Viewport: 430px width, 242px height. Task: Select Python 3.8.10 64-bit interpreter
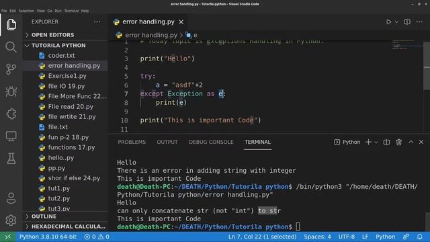point(48,237)
